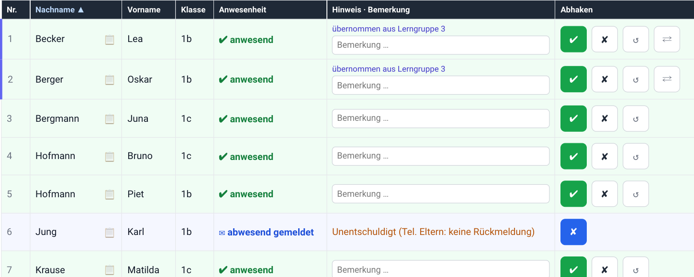Mark Lea Becker present with the green checkmark
Viewport: 694px width, 277px height.
pyautogui.click(x=573, y=39)
